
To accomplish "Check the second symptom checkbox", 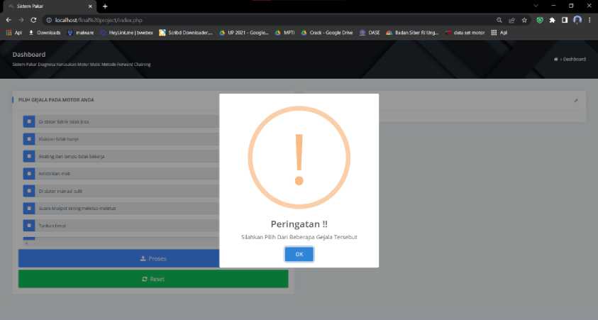I will pos(29,139).
